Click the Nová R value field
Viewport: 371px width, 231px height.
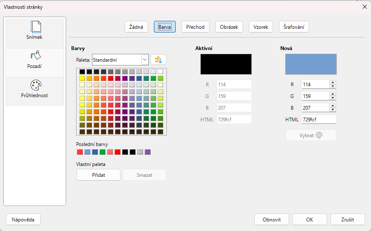pyautogui.click(x=316, y=85)
